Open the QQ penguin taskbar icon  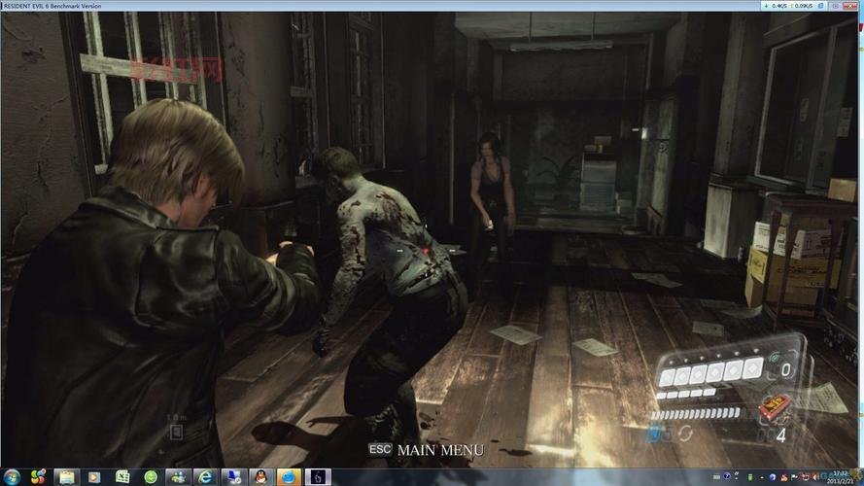pyautogui.click(x=261, y=476)
